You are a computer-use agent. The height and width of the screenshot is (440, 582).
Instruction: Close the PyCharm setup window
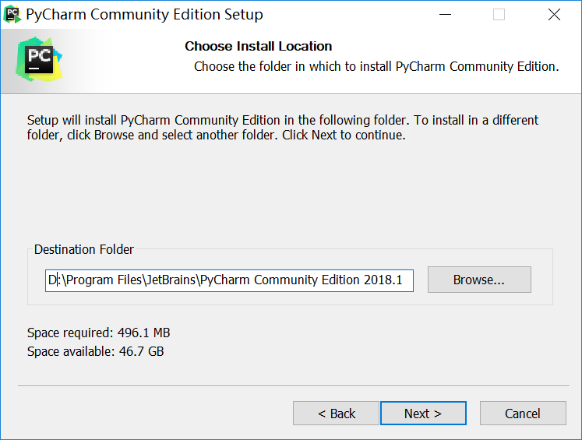553,15
